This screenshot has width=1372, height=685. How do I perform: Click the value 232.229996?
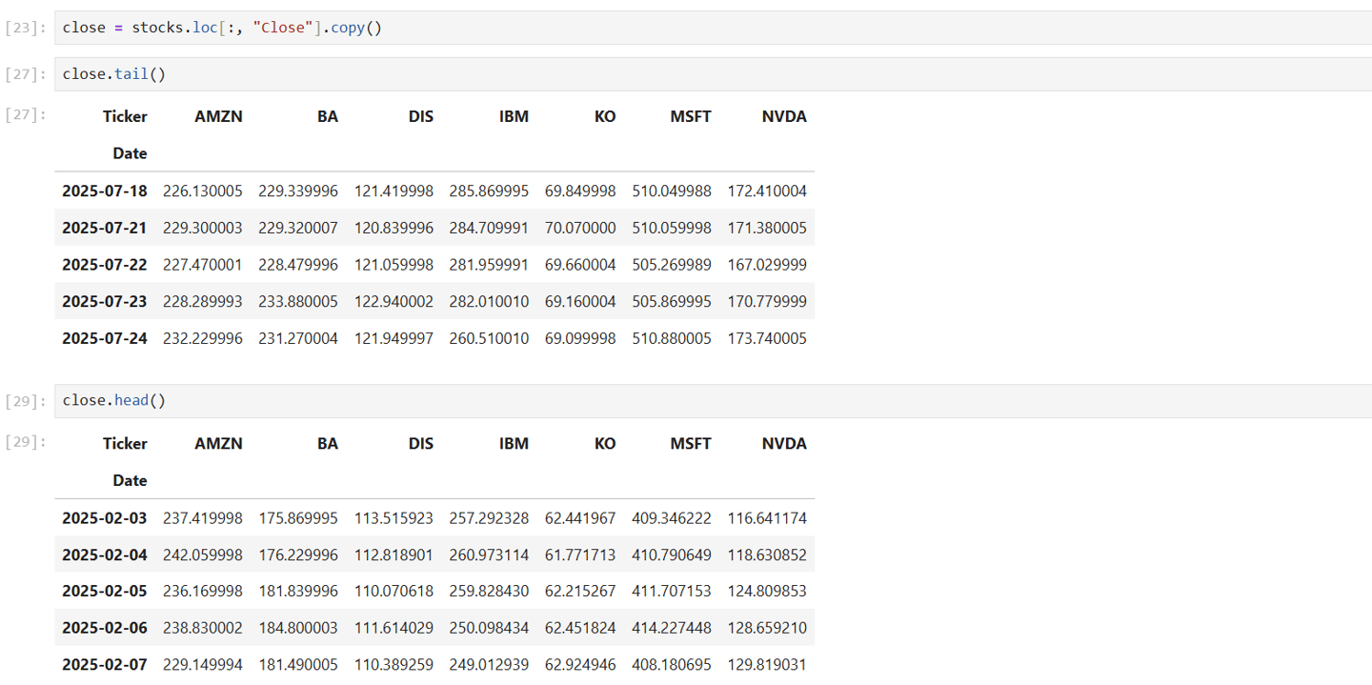[203, 338]
